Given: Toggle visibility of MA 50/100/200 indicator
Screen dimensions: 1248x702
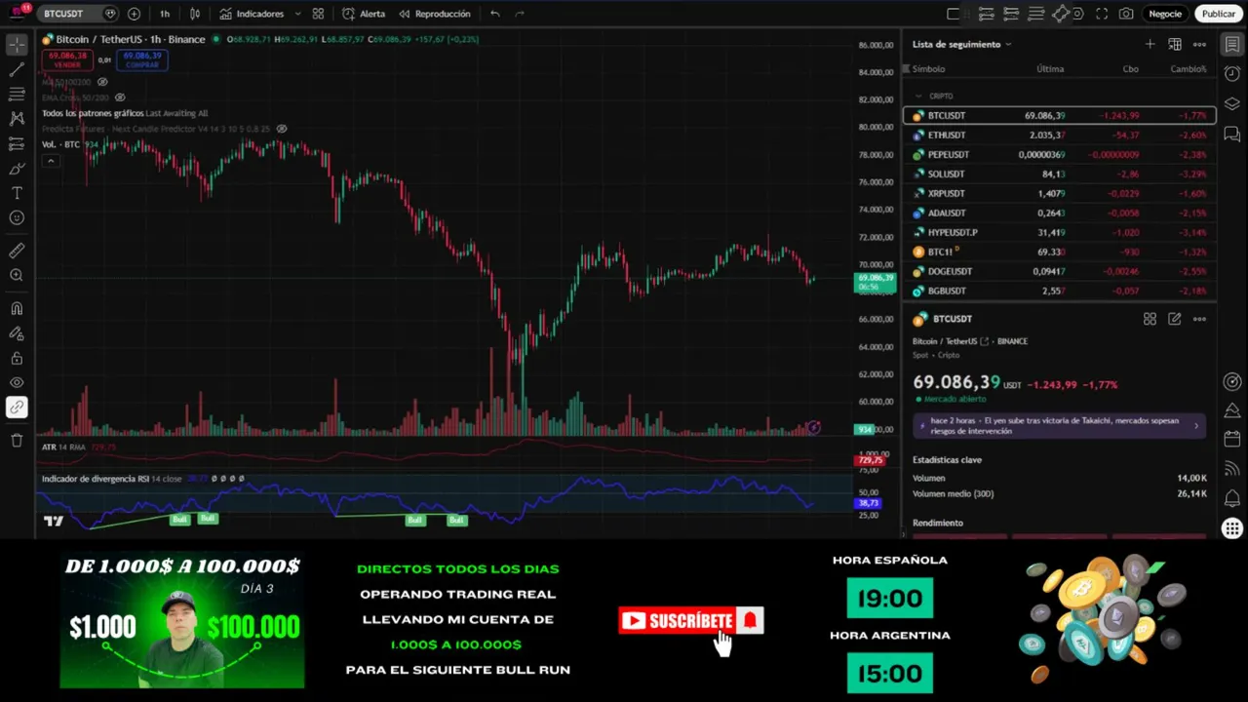Looking at the screenshot, I should tap(102, 82).
